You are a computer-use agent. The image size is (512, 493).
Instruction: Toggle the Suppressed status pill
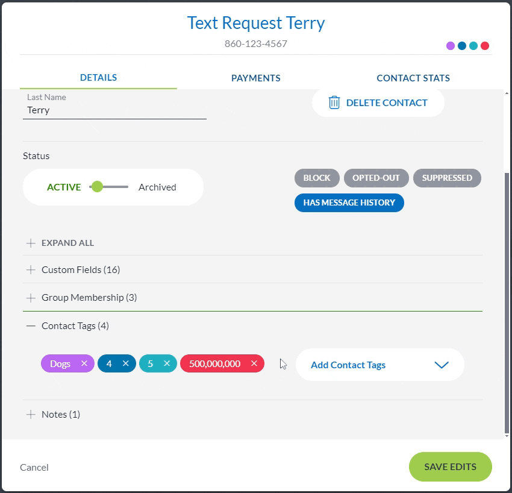[447, 178]
